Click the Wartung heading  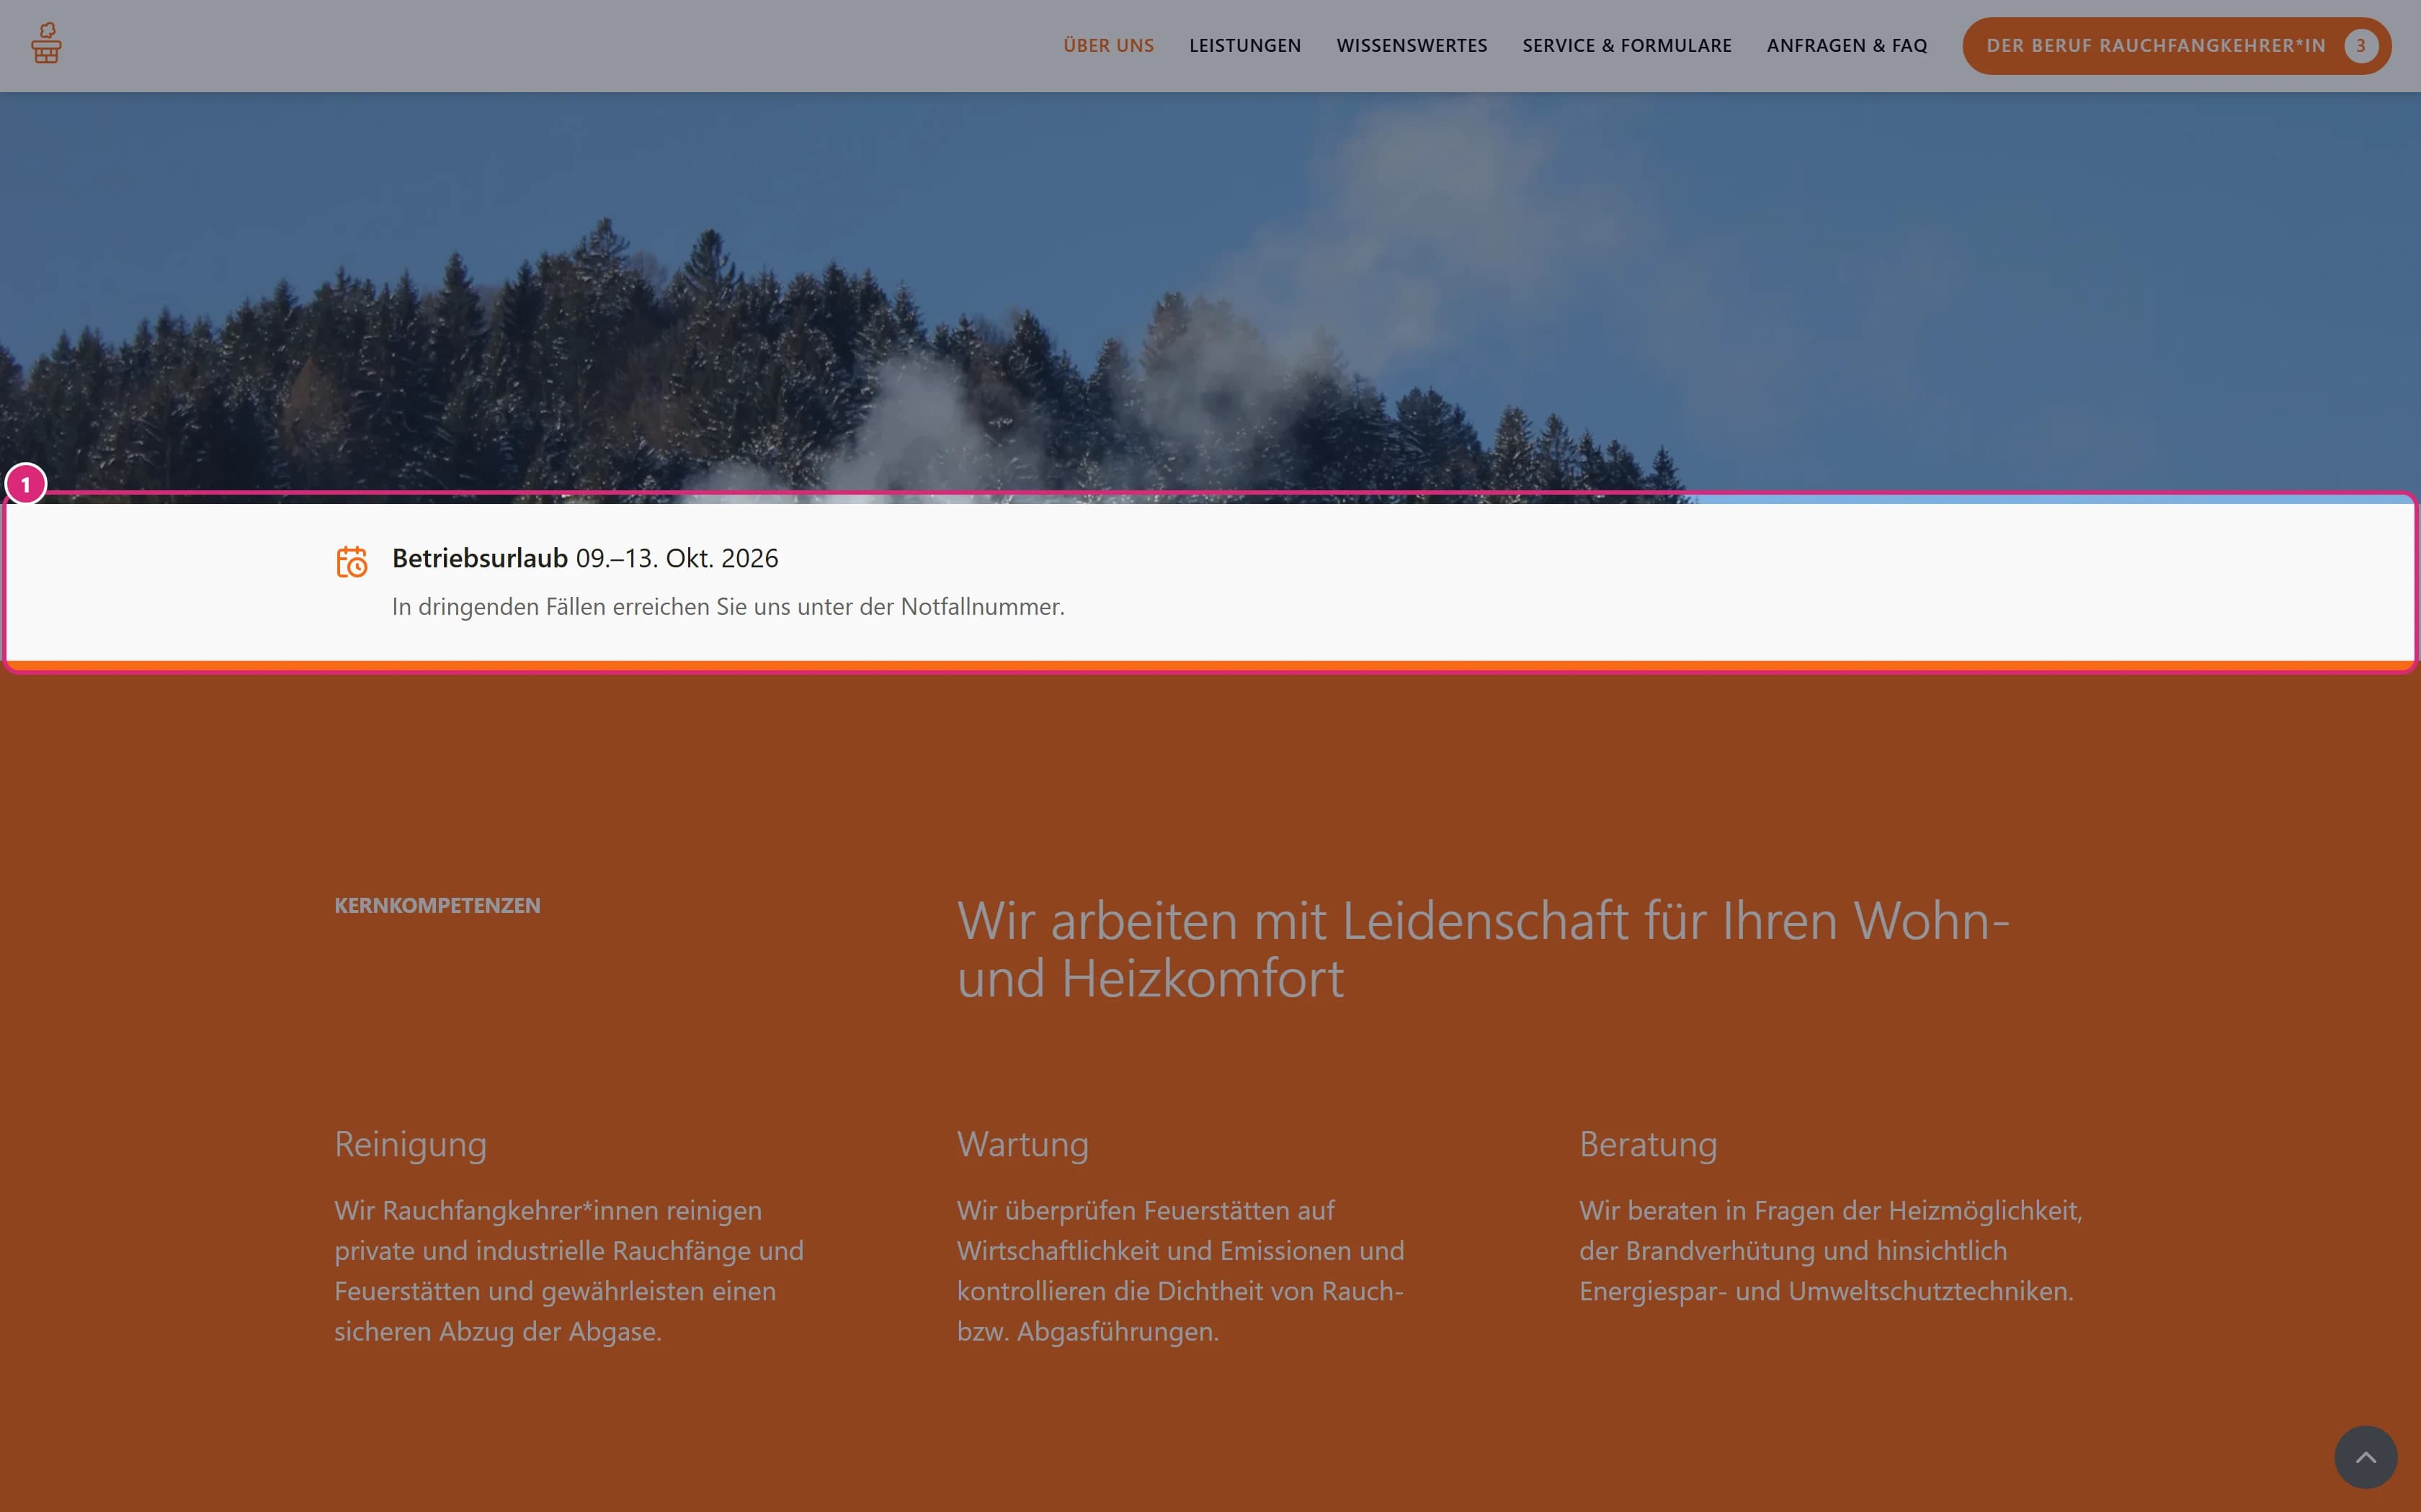[1022, 1144]
